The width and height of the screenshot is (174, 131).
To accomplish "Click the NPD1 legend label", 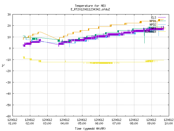I will 153,21.
